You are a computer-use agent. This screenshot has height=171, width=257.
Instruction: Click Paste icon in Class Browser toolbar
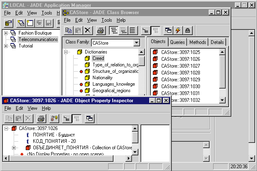click(x=78, y=31)
